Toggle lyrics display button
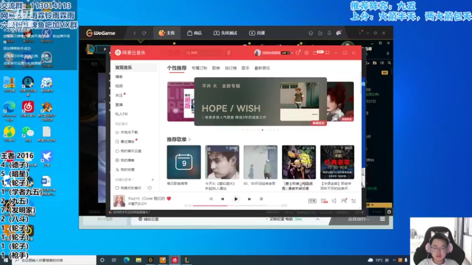The width and height of the screenshot is (472, 265). (261, 199)
